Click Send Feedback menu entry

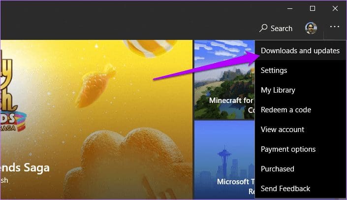300,189
